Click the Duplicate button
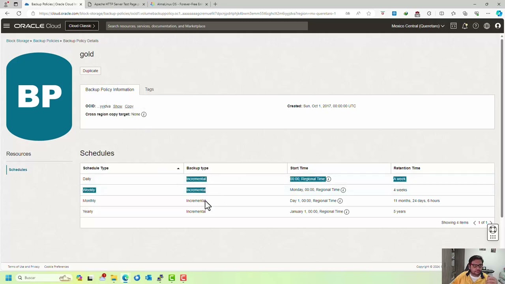The height and width of the screenshot is (284, 505). tap(90, 71)
